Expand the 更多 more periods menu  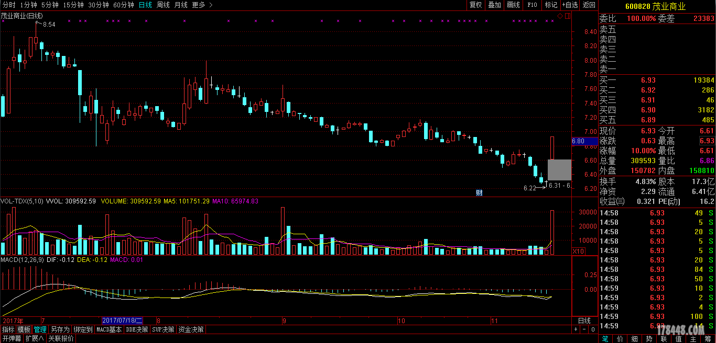coord(202,5)
